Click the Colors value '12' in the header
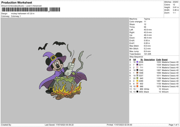180x127 pixels. pos(174,5)
